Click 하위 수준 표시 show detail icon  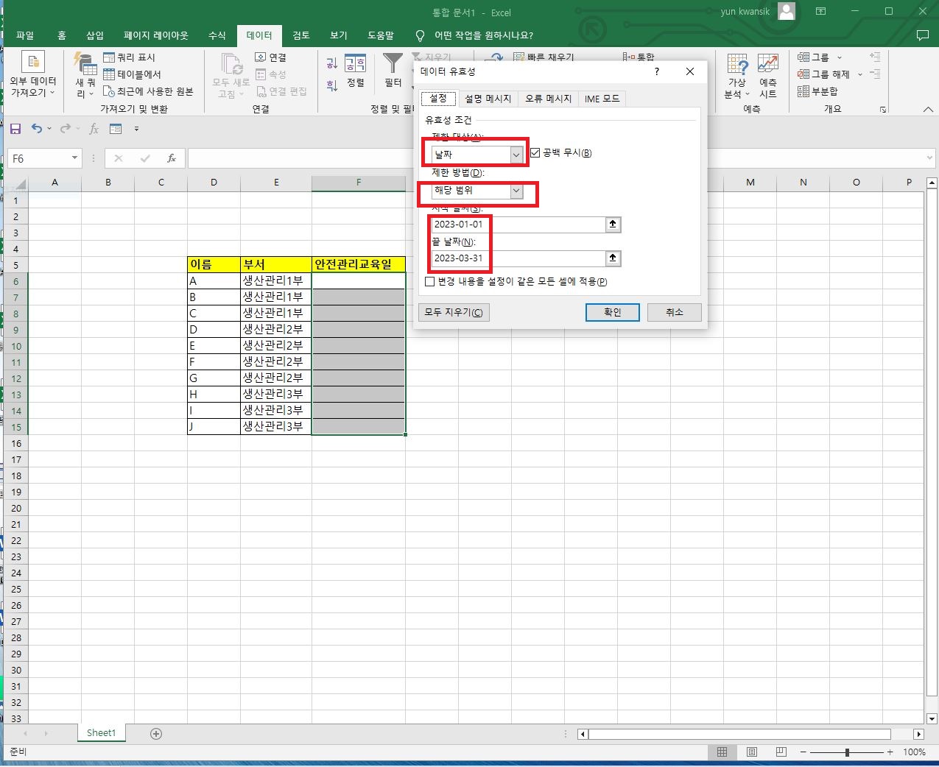tap(875, 57)
